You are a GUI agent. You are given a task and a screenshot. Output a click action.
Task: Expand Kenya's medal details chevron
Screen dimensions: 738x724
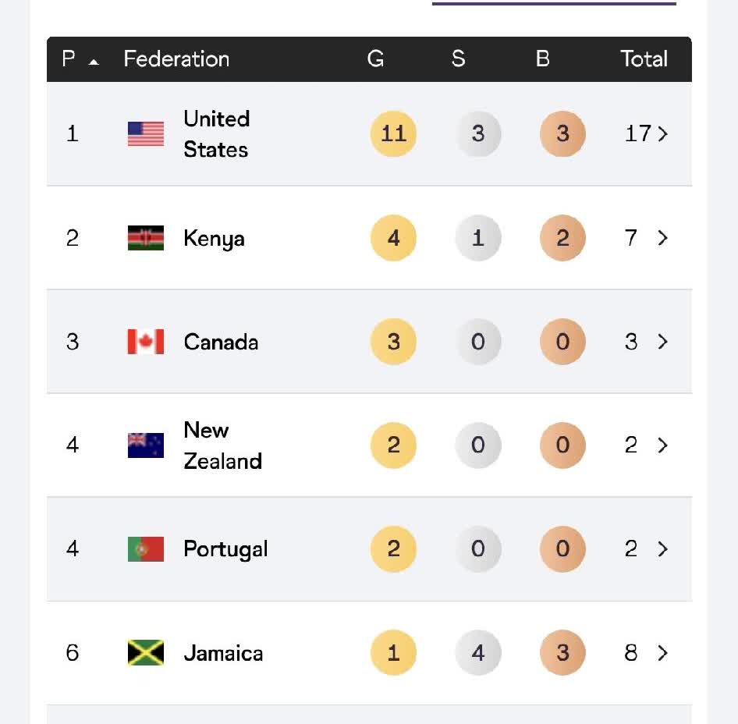pos(663,238)
